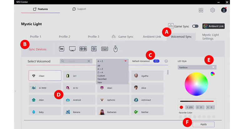244x129 pixels.
Task: Click the R 255 value field
Action: [x=190, y=107]
